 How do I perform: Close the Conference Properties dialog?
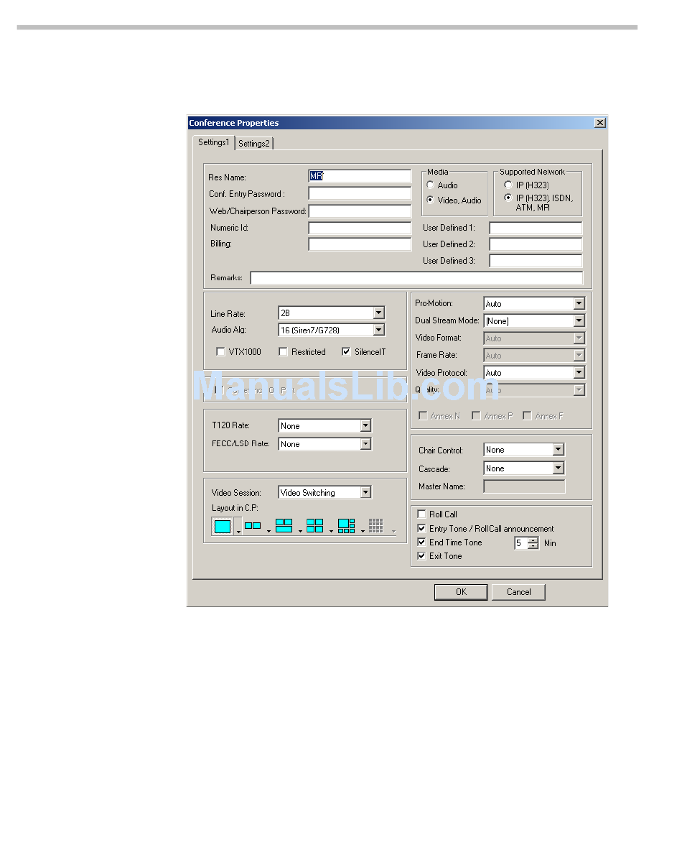599,123
